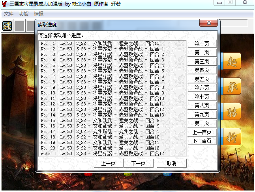Select save No. 9 赤壁撤退战 回合 8
Screen dimensions: 255x192
pyautogui.click(x=112, y=88)
